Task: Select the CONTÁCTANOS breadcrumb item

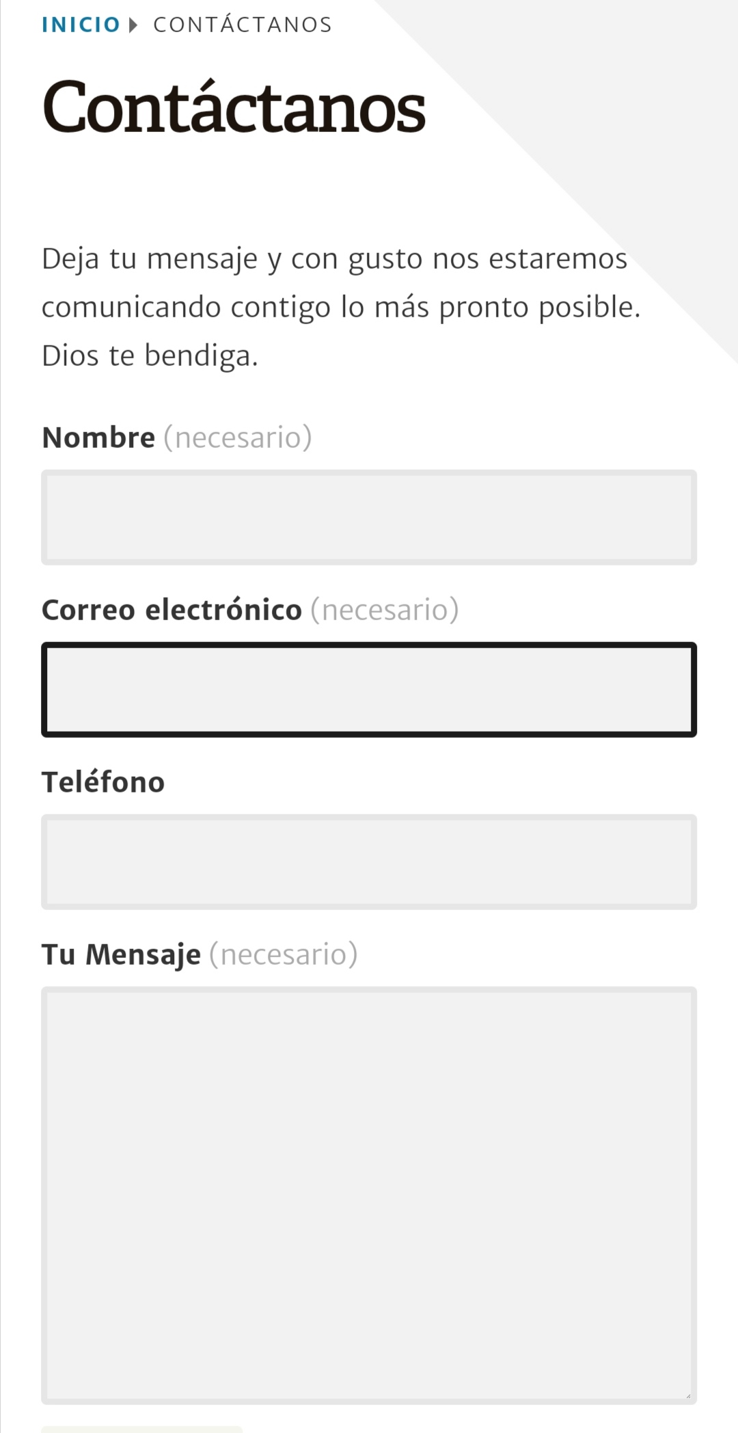Action: [x=243, y=25]
